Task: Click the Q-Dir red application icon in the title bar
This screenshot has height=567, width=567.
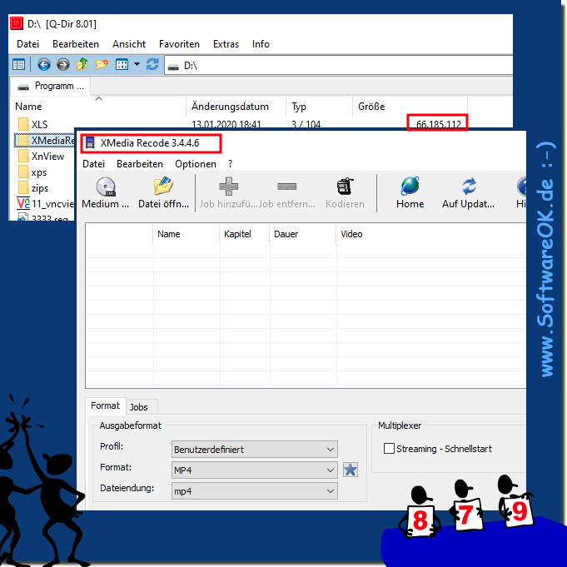Action: (x=17, y=23)
